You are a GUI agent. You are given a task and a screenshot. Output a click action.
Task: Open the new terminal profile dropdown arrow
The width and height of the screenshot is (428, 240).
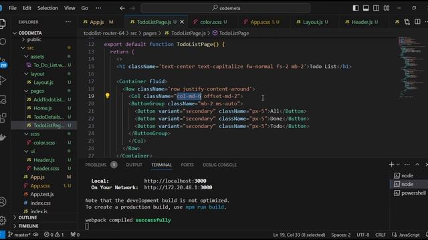[x=398, y=165]
